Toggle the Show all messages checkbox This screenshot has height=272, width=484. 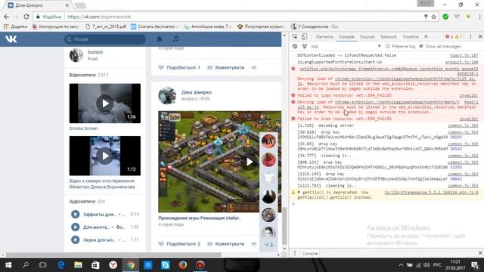421,46
